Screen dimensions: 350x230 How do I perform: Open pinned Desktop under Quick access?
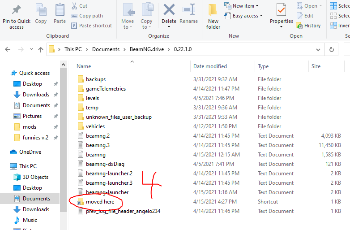coord(32,83)
